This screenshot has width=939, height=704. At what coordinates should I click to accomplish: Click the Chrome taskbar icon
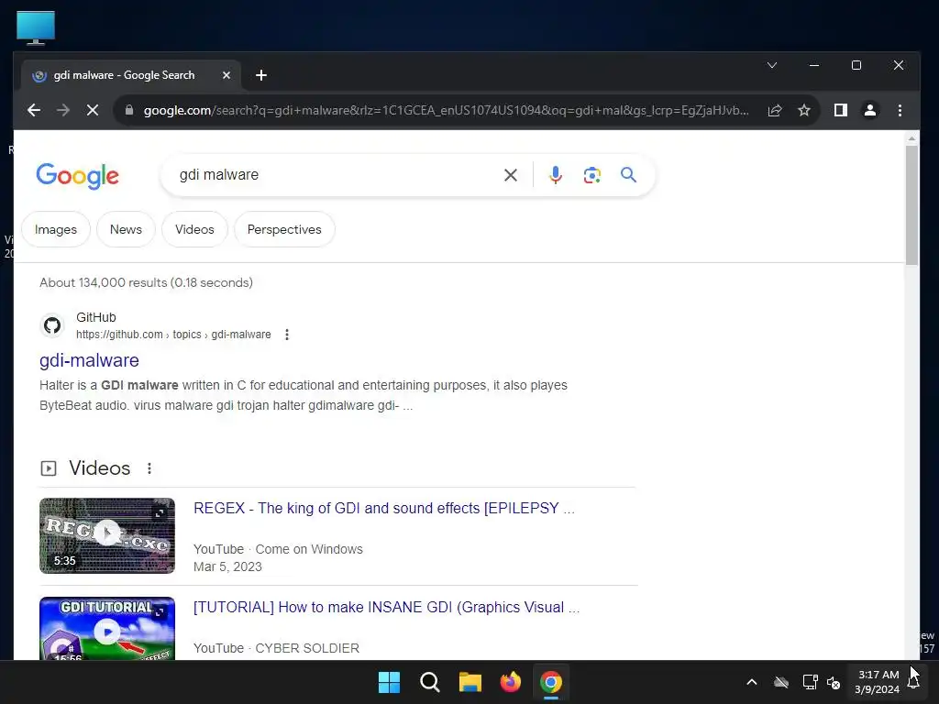pos(551,682)
